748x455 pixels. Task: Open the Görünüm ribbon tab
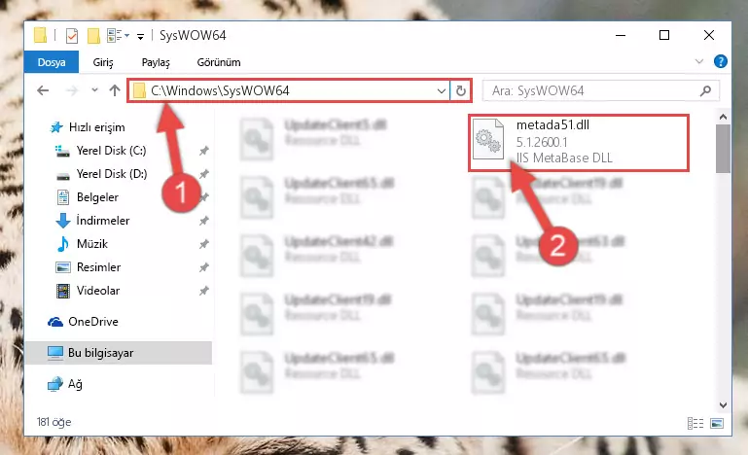[x=219, y=62]
